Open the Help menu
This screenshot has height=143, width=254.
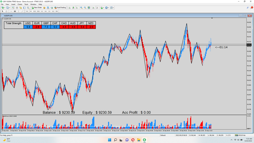click(x=40, y=4)
